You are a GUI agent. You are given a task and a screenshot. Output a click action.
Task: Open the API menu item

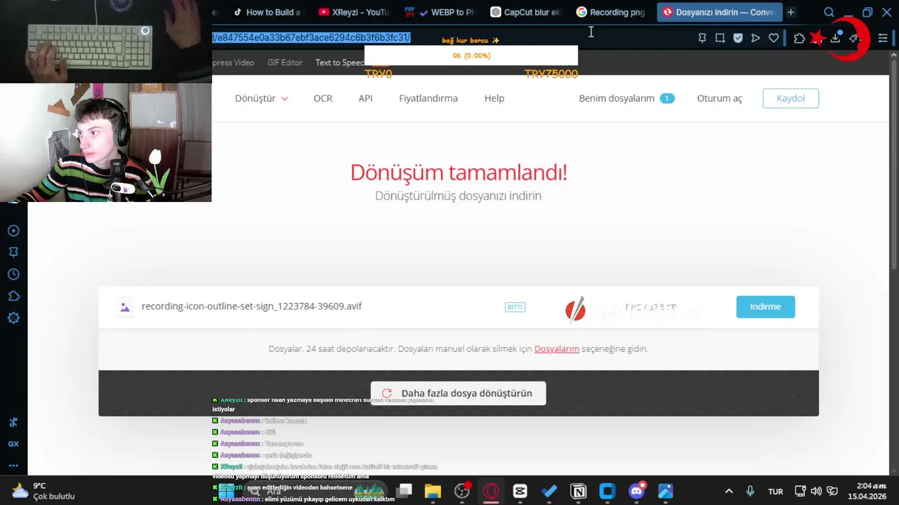pyautogui.click(x=365, y=98)
